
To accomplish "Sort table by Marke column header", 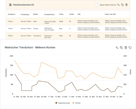I will coord(36,14).
